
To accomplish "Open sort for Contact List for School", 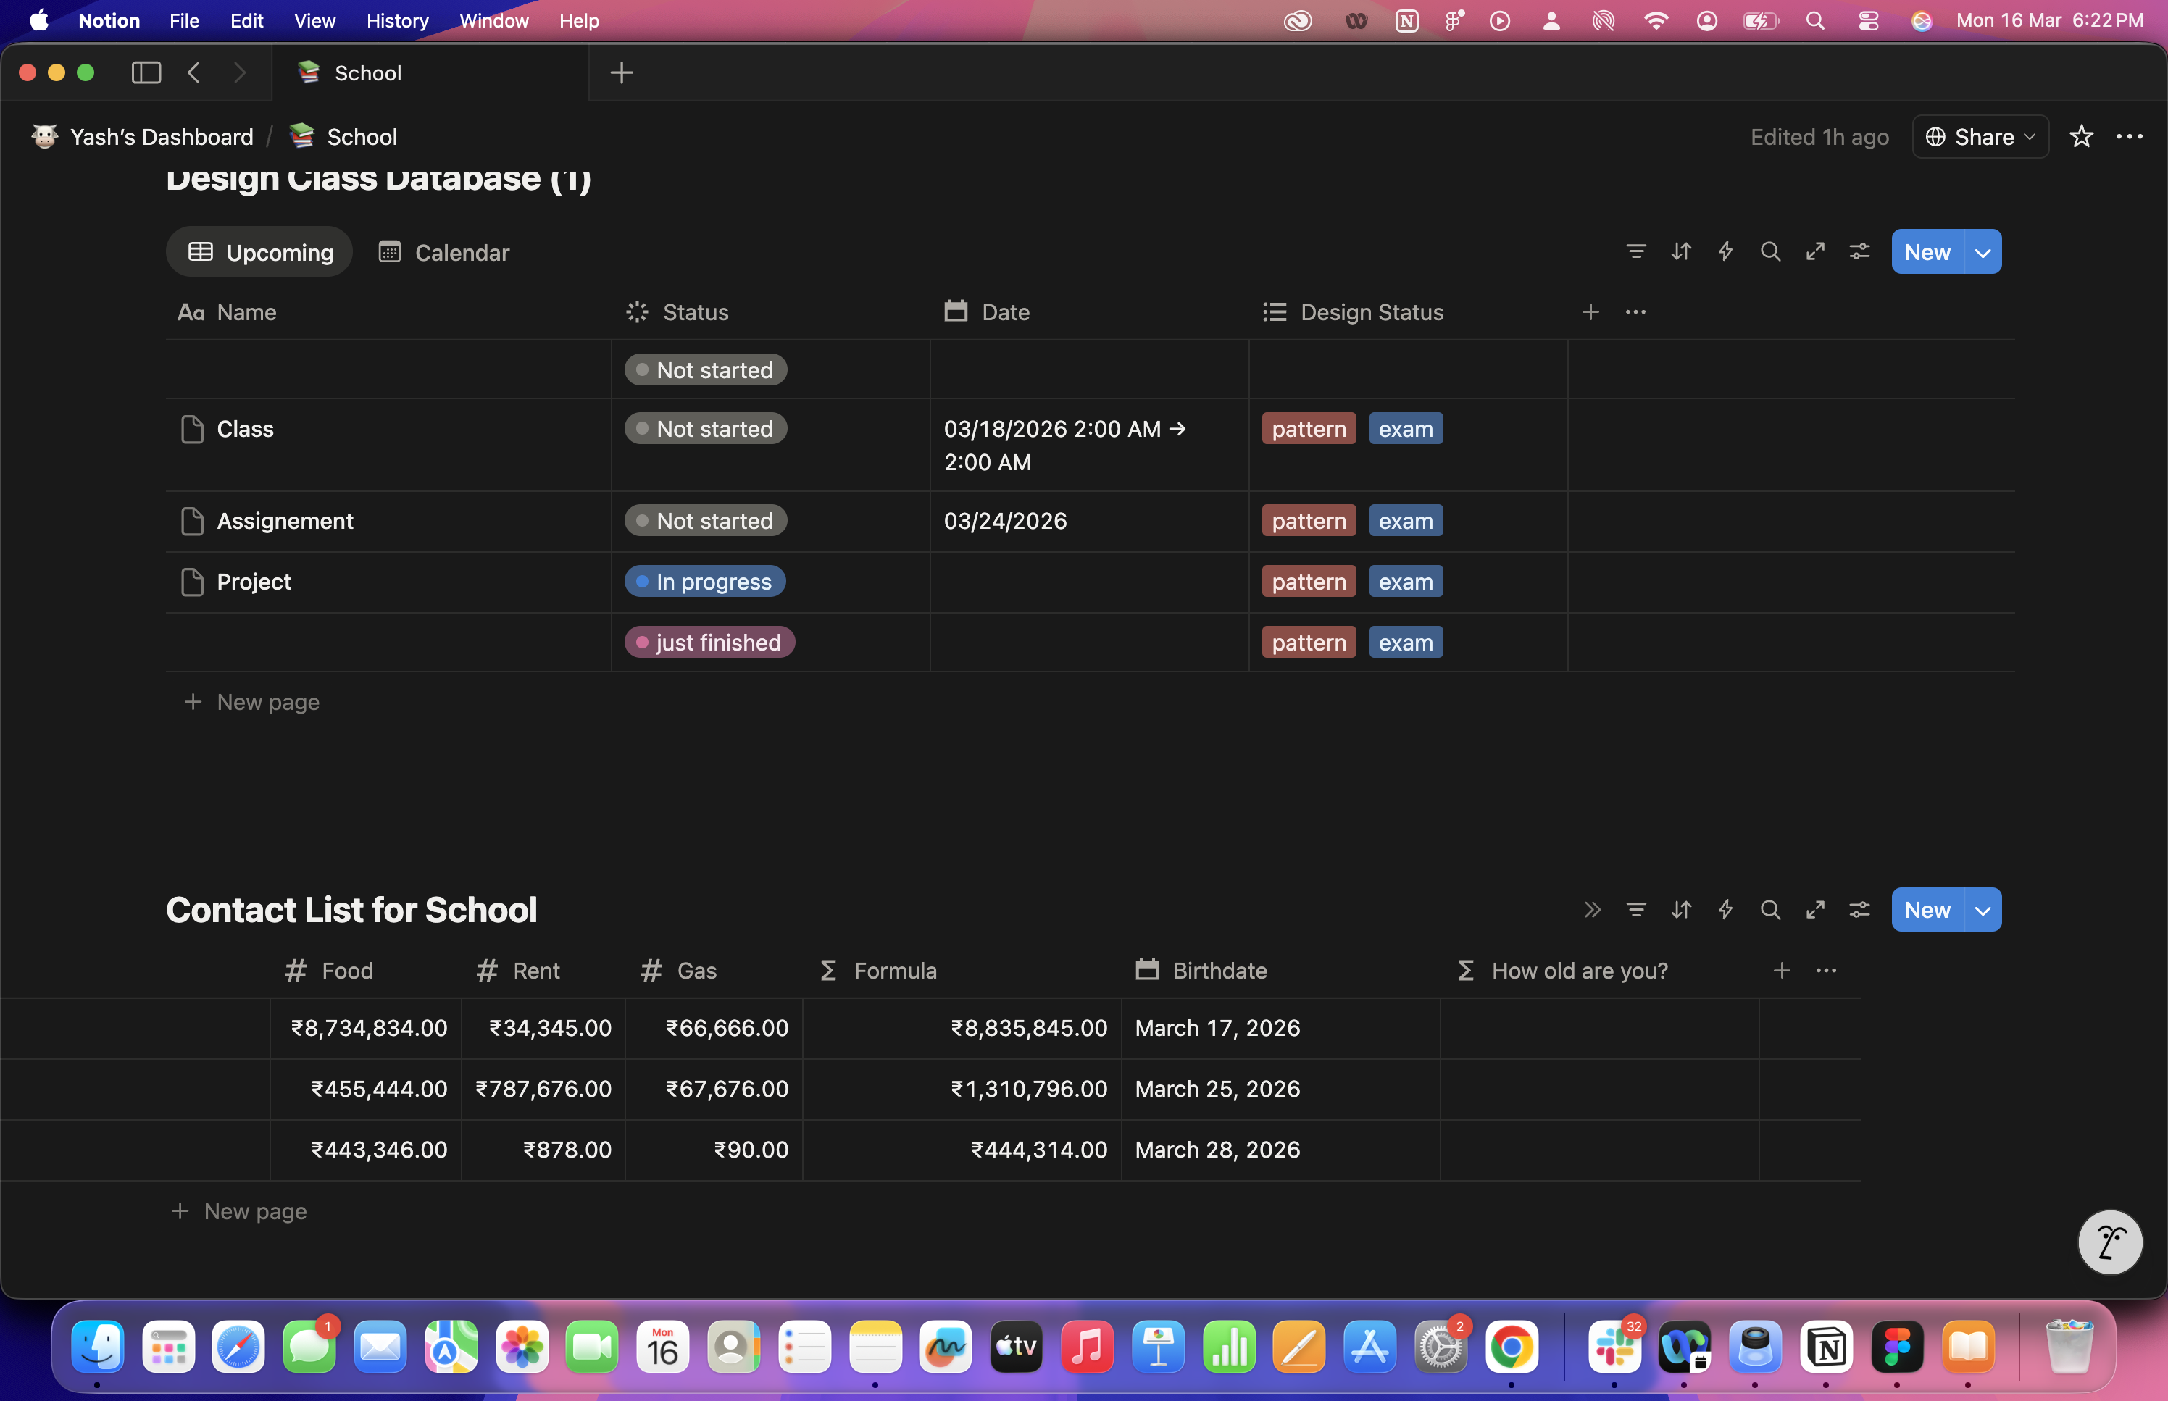I will (1680, 910).
